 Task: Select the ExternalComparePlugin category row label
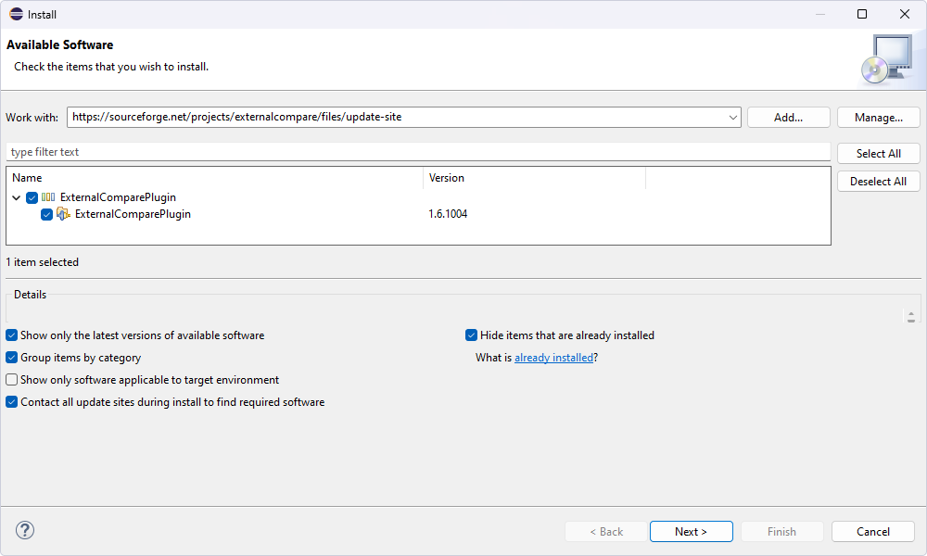(x=118, y=197)
